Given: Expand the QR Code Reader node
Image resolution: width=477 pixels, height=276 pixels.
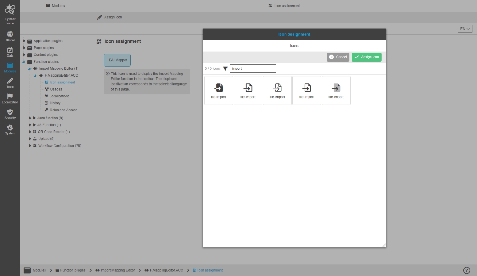Looking at the screenshot, I should [x=30, y=132].
